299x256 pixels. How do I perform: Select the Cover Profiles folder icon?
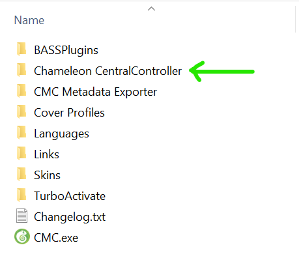tap(21, 112)
